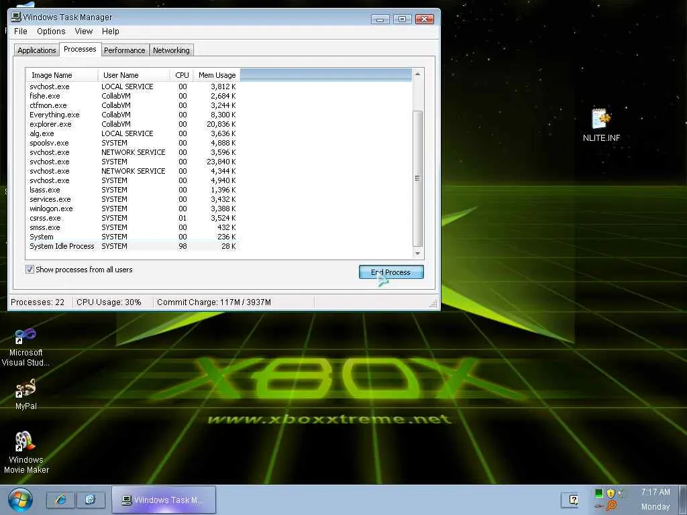Open the Help menu
The image size is (687, 515).
pyautogui.click(x=111, y=31)
